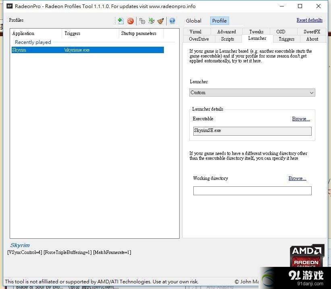Minimize the RadeonPro window
The height and width of the screenshot is (289, 331).
[x=282, y=6]
